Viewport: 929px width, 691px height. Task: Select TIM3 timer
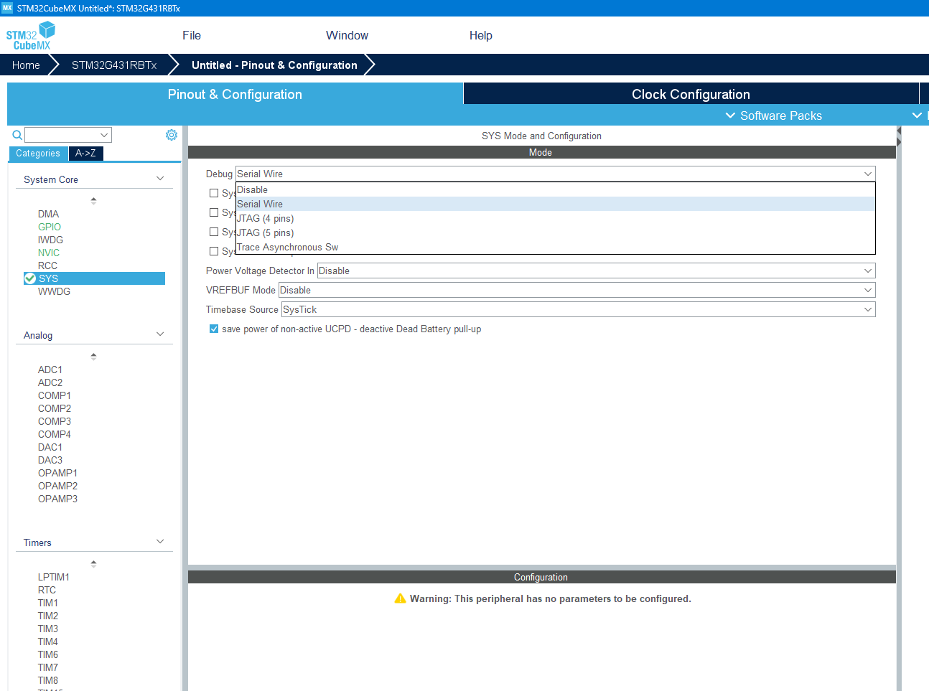point(48,629)
